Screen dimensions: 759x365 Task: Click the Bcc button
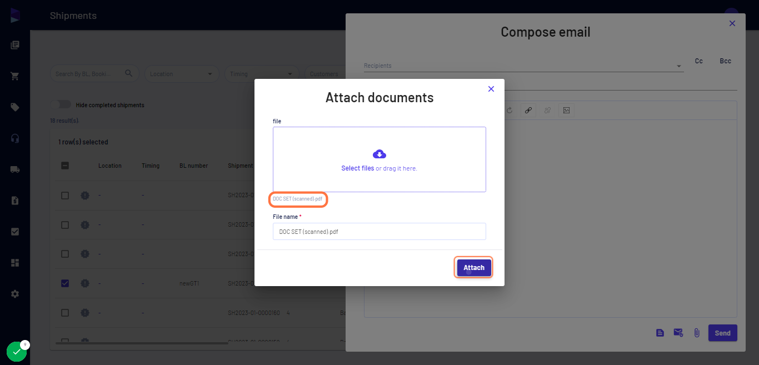[x=726, y=61]
